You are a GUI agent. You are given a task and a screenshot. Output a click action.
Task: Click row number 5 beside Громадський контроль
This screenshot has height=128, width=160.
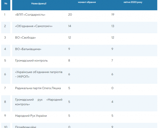(x=5, y=60)
